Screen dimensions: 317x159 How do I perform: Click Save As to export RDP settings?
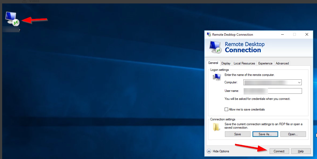click(265, 134)
